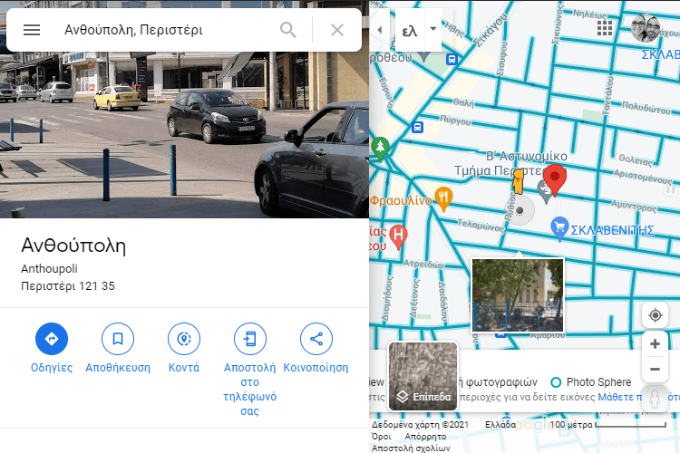This screenshot has height=453, width=680.
Task: Show your location with target icon
Action: pos(655,315)
